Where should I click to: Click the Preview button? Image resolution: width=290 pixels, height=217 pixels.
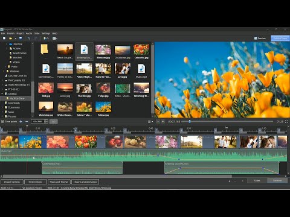coord(260,38)
